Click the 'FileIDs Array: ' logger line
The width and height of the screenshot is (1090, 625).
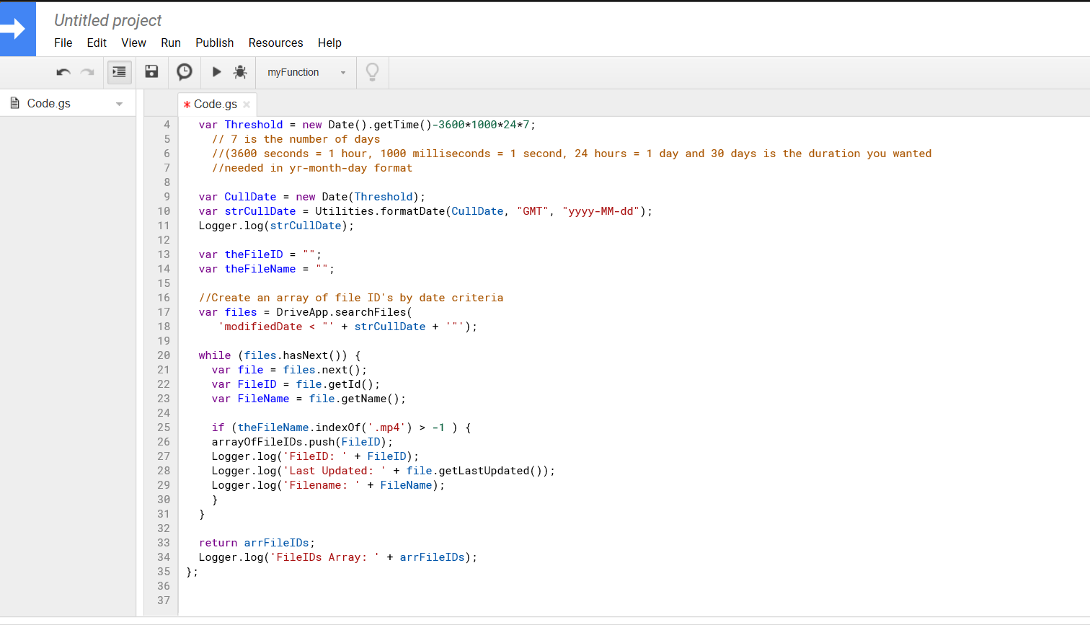(338, 557)
